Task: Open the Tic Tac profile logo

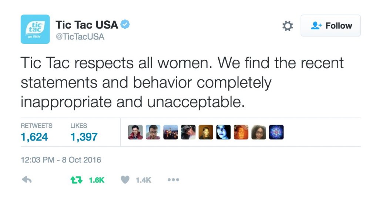Action: point(35,29)
